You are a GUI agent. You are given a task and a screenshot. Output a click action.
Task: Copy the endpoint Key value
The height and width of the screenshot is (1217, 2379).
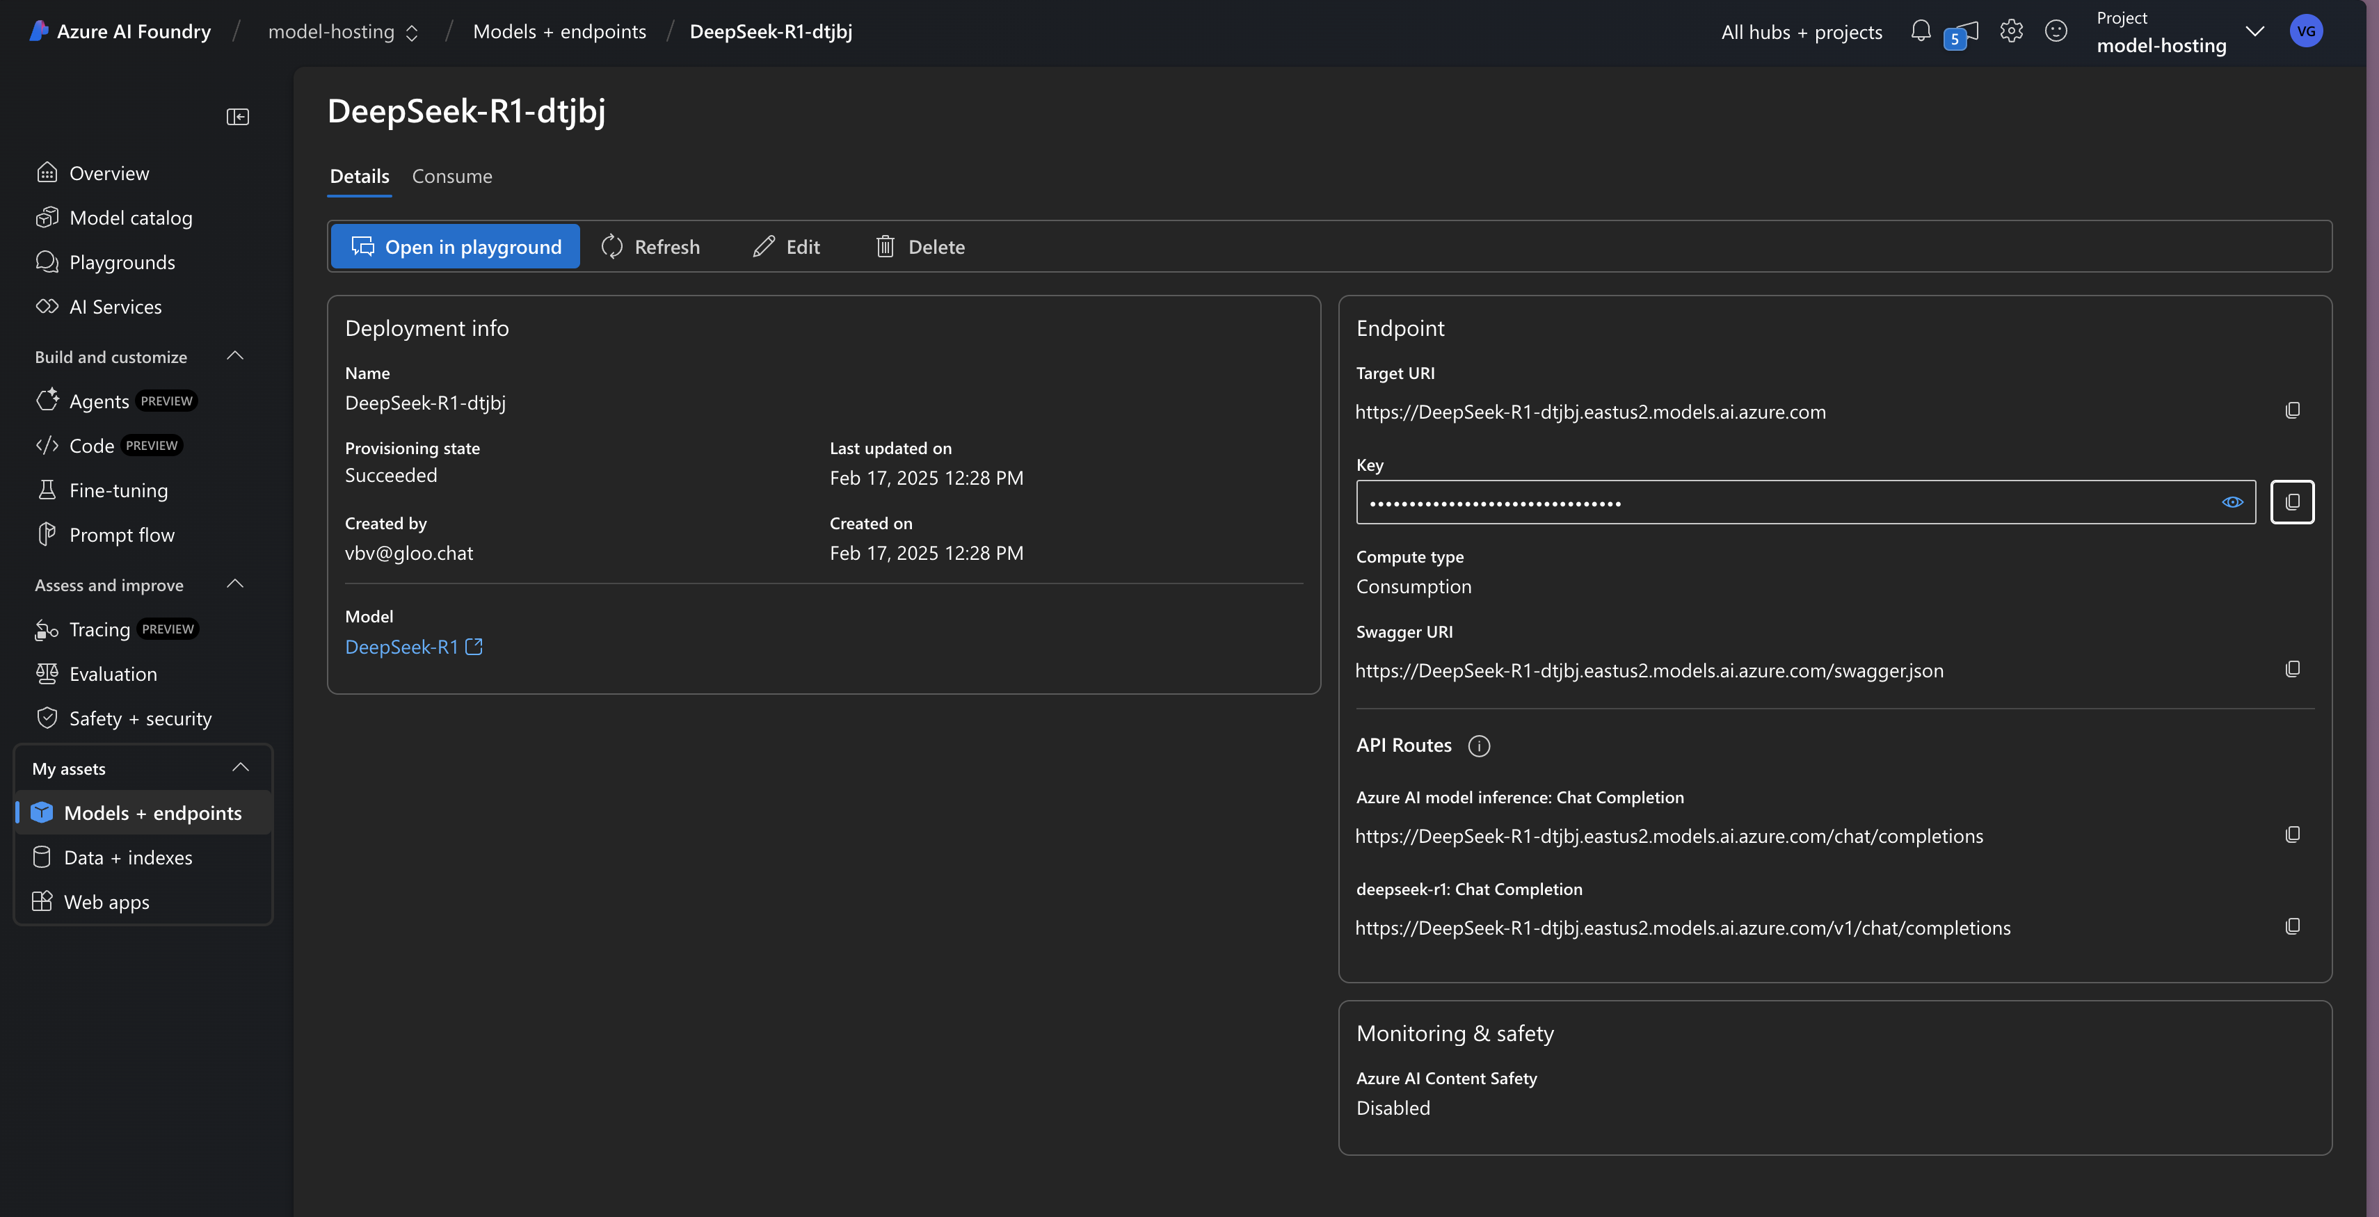click(2292, 502)
